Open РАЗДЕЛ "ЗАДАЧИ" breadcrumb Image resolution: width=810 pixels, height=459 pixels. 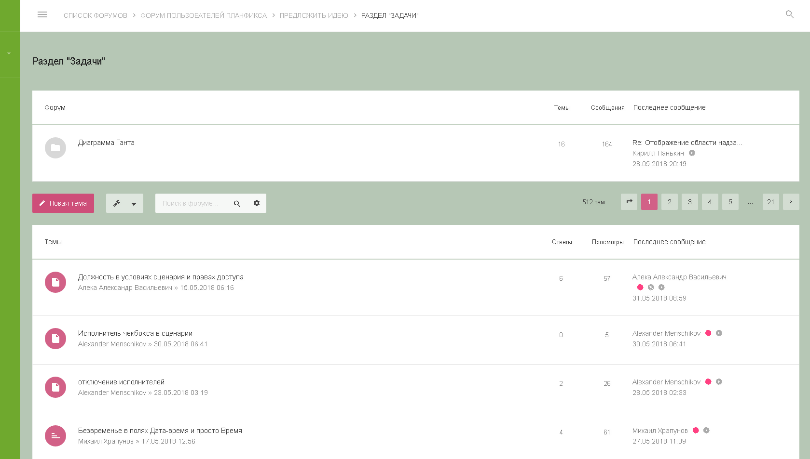390,15
